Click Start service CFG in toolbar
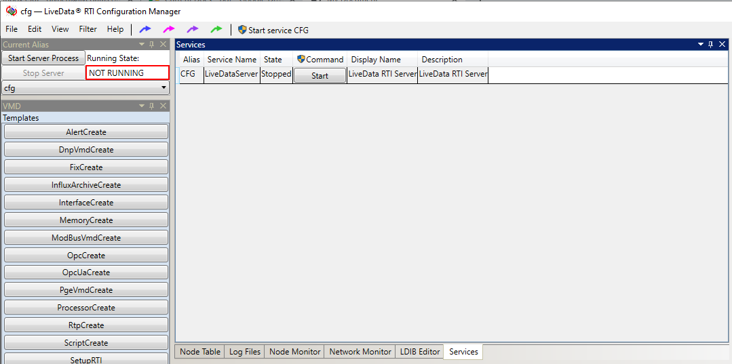This screenshot has height=364, width=732. (273, 30)
